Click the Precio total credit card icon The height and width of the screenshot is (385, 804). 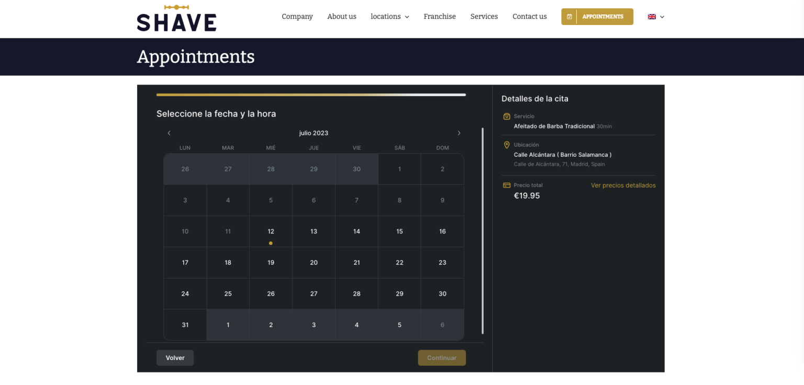(x=507, y=185)
